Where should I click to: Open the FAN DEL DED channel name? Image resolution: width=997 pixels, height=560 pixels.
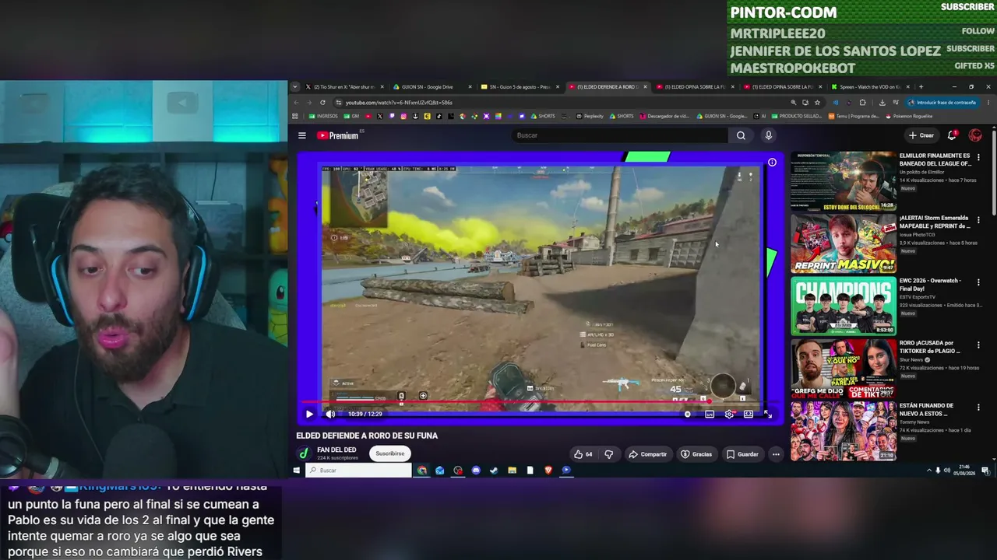click(x=336, y=450)
